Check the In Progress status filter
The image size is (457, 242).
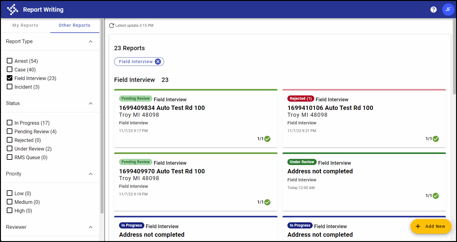[9, 123]
